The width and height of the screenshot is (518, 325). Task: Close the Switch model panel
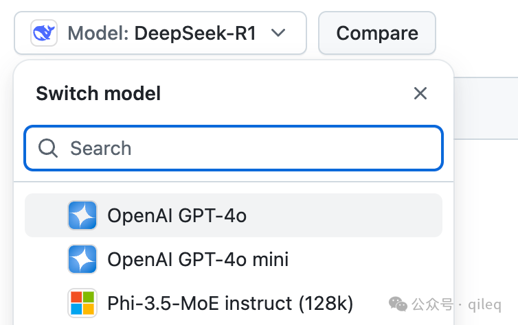click(x=420, y=93)
